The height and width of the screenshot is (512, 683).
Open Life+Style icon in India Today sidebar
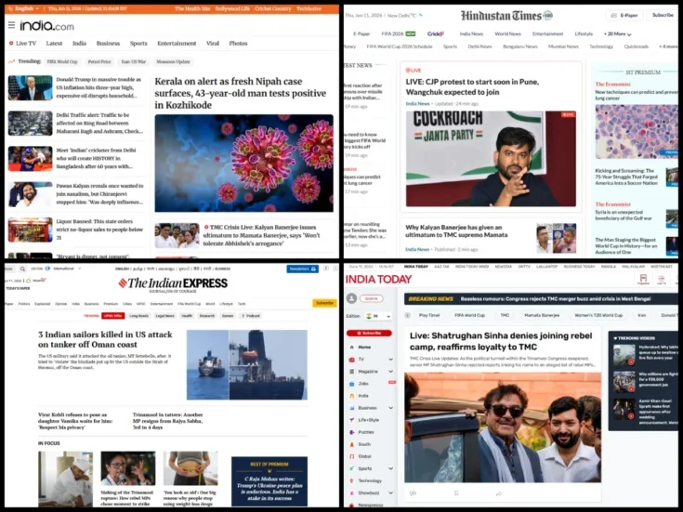(352, 420)
